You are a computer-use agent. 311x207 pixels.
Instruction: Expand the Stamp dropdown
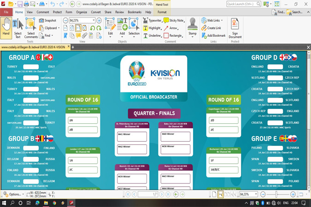point(193,37)
